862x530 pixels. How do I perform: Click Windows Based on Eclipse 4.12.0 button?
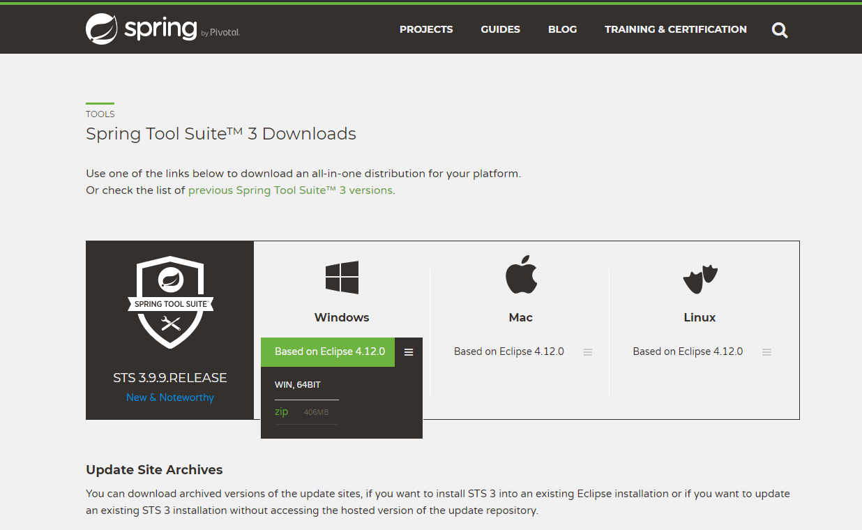click(x=328, y=352)
